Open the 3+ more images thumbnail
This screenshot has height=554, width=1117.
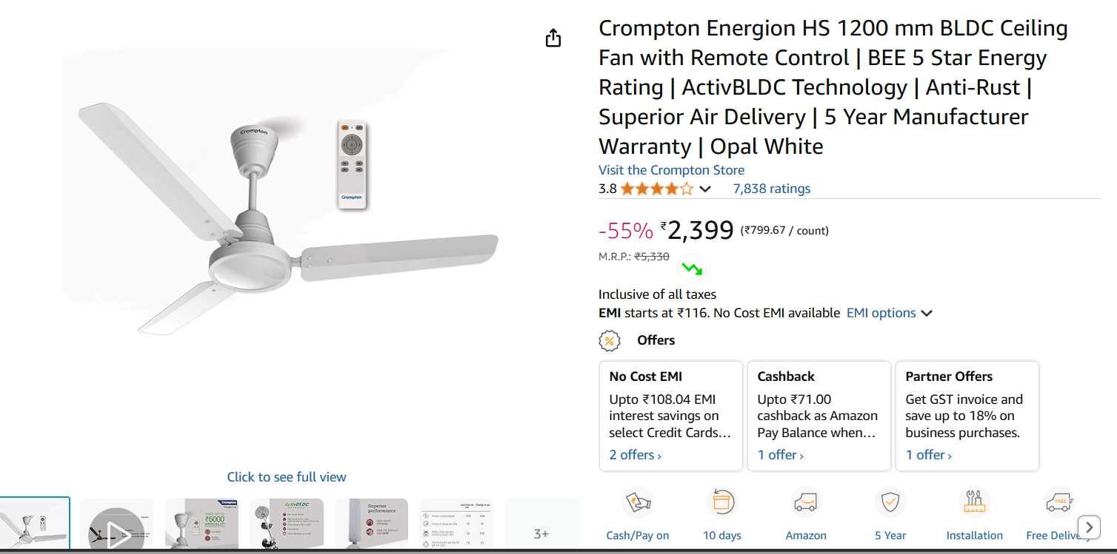point(541,527)
